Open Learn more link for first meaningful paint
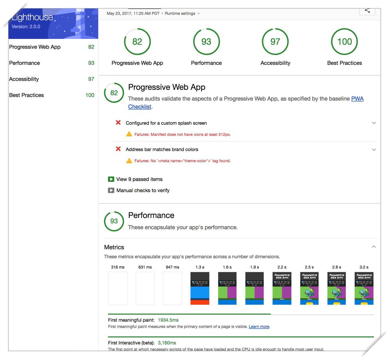Screen dimensions: 389x359 tap(259, 327)
